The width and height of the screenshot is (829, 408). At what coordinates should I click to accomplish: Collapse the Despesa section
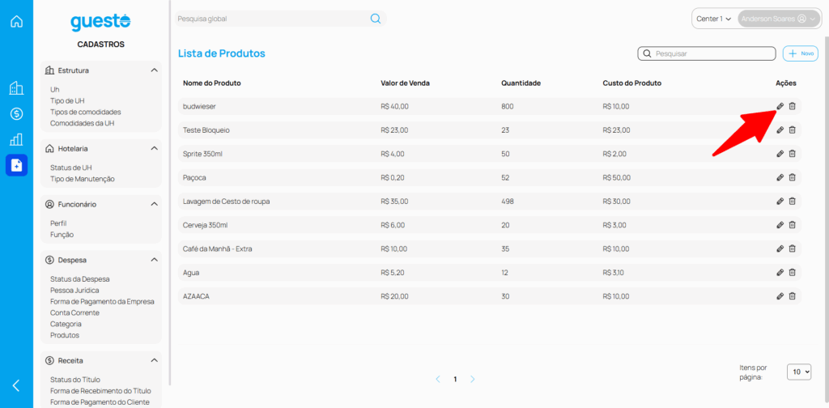pos(154,260)
